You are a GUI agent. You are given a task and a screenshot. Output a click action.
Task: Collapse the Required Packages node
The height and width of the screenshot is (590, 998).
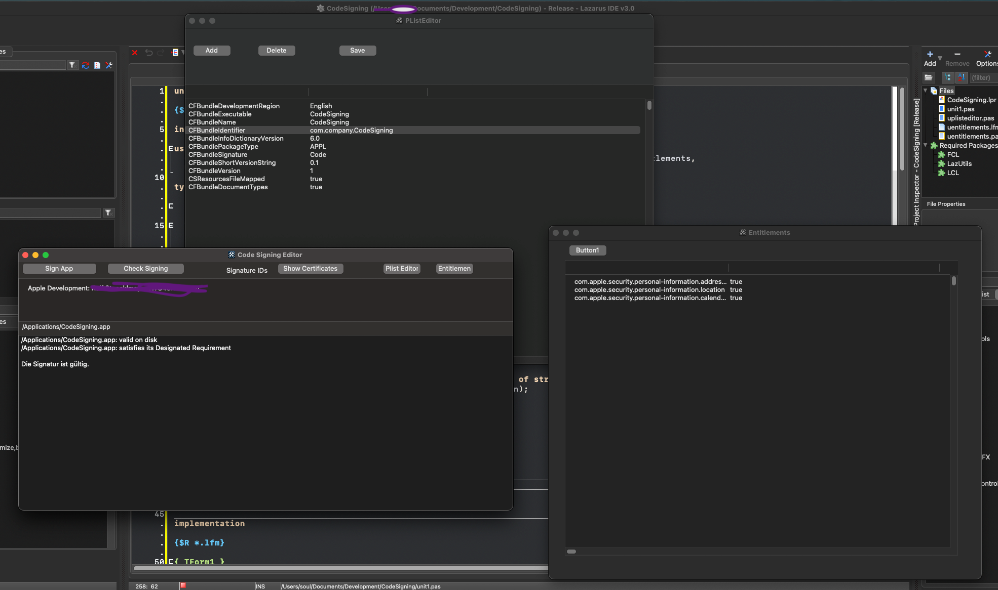926,145
